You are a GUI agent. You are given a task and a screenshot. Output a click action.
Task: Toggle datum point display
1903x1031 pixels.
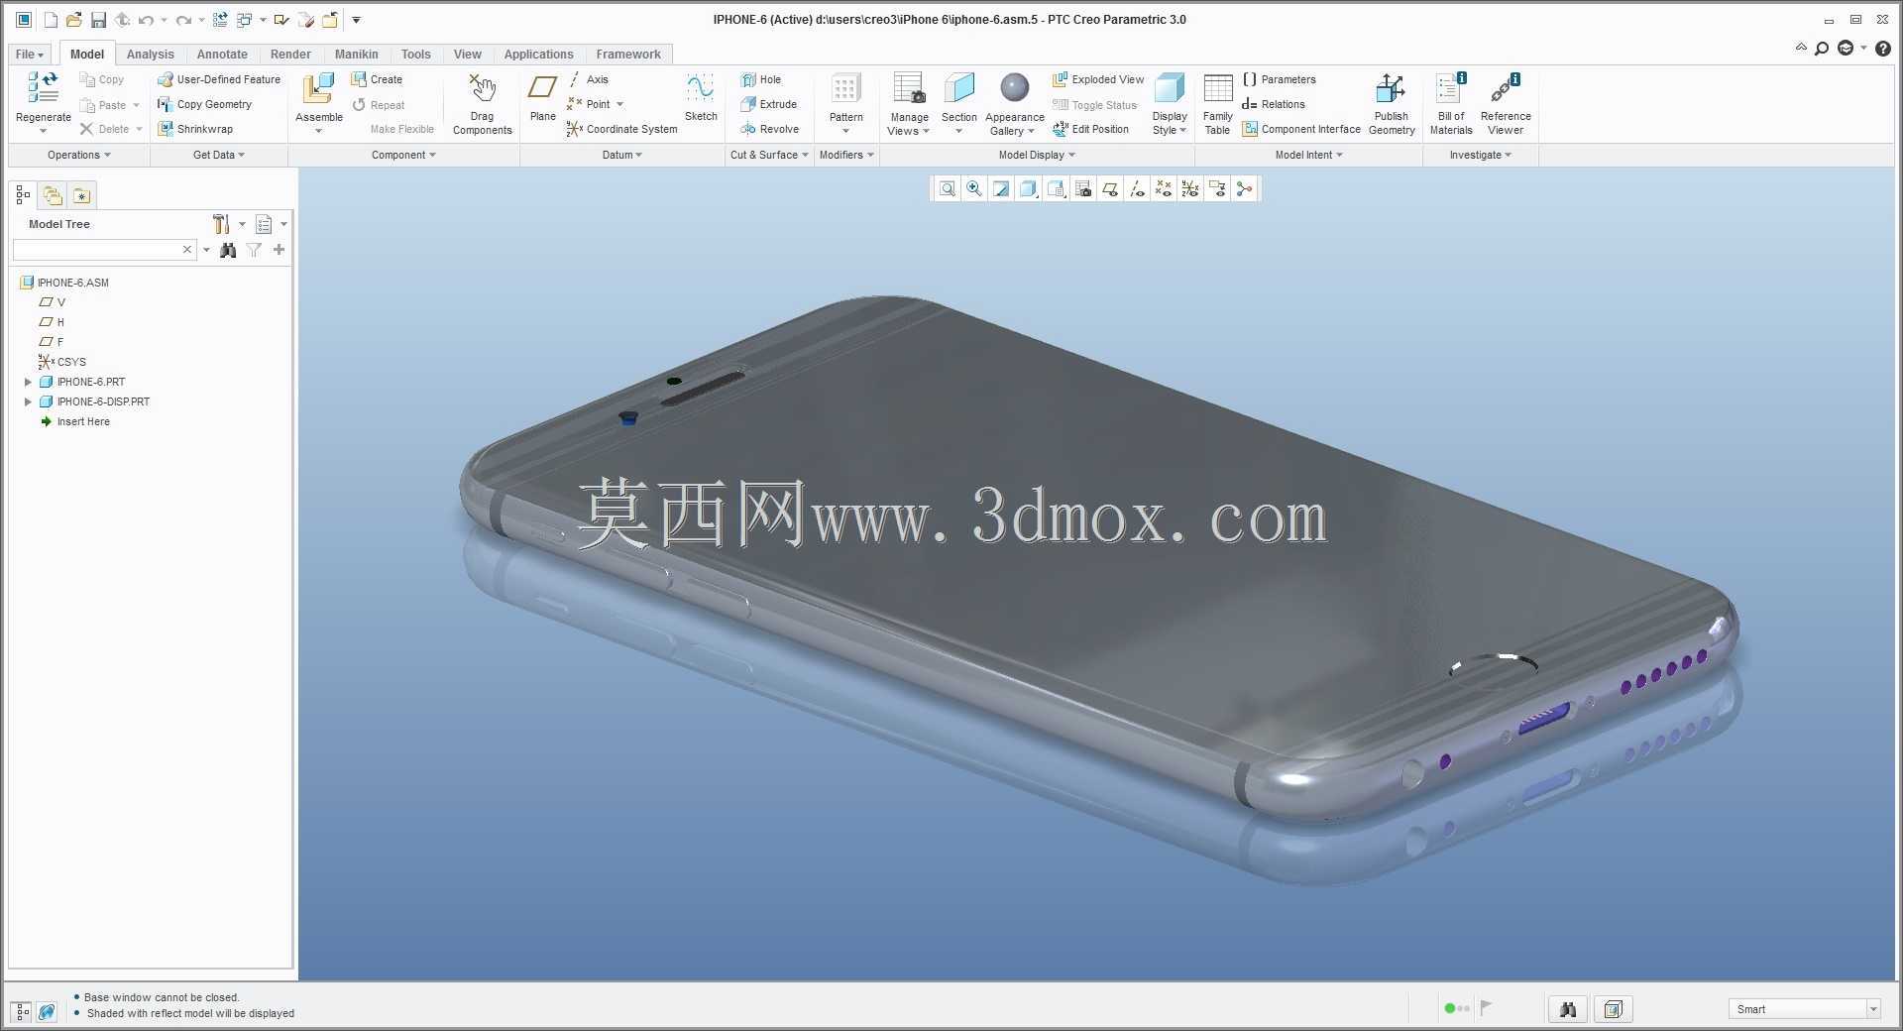[1164, 189]
